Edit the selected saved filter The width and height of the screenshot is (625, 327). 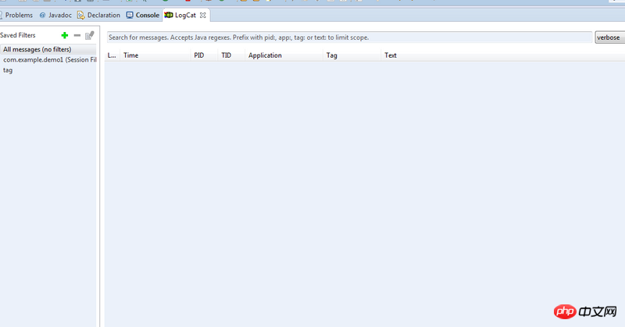click(90, 35)
